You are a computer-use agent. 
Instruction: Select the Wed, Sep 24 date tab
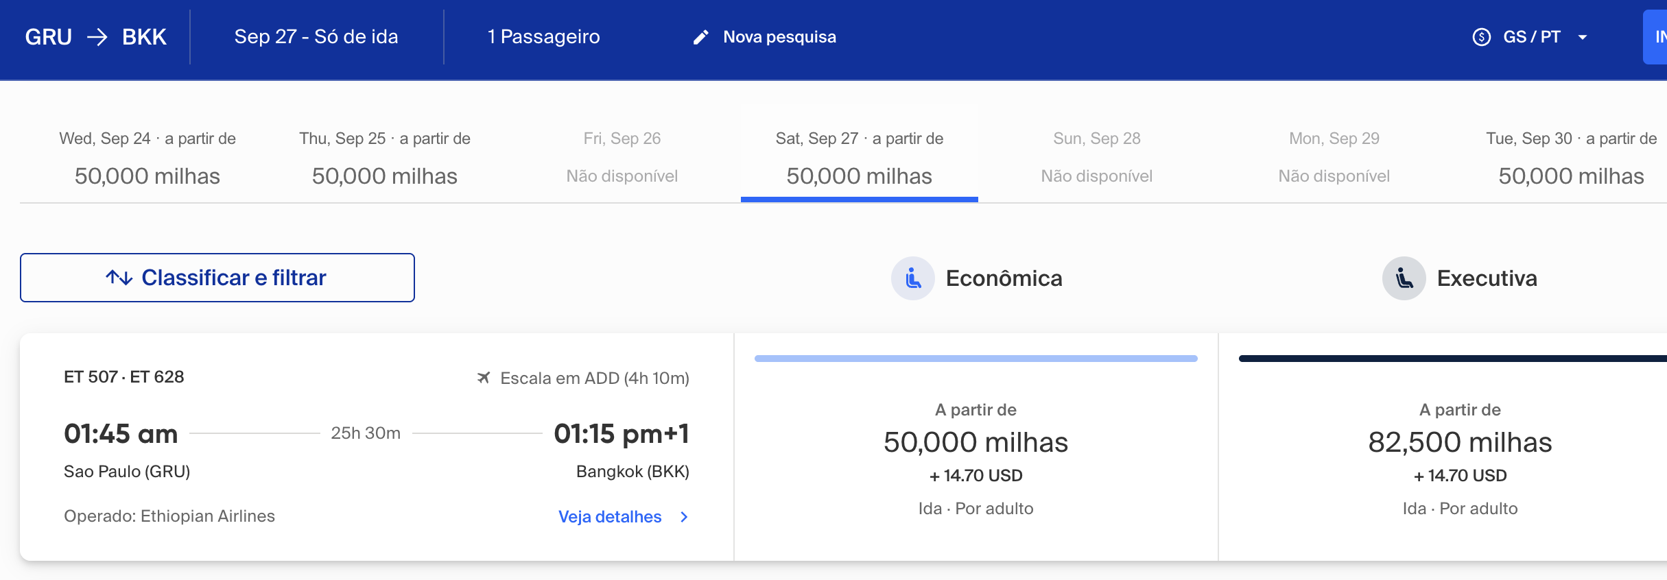point(147,158)
